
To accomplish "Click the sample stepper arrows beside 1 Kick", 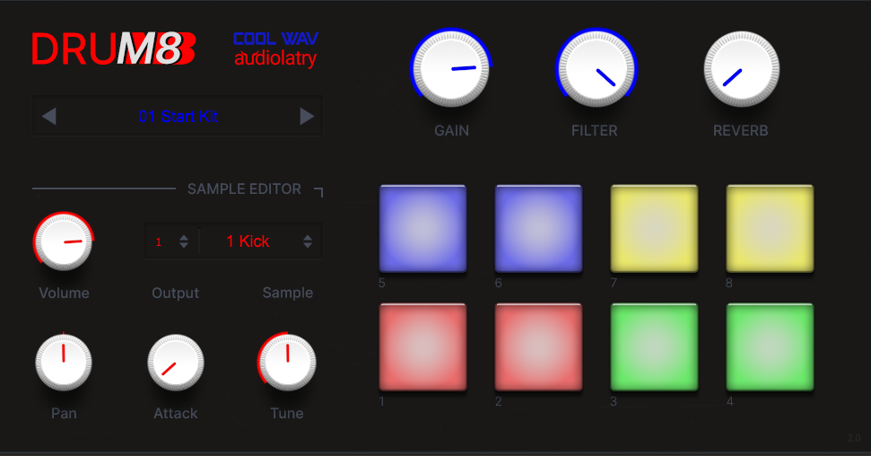I will pos(308,241).
